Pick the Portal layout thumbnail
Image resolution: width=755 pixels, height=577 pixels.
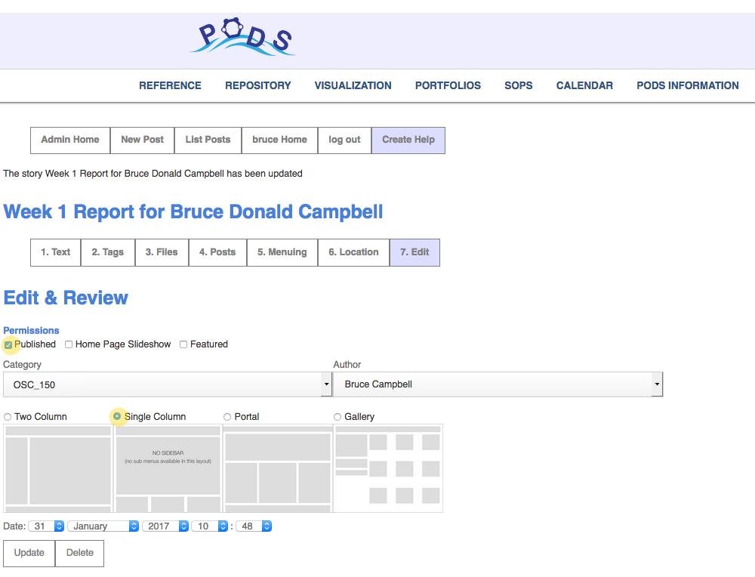click(x=278, y=468)
